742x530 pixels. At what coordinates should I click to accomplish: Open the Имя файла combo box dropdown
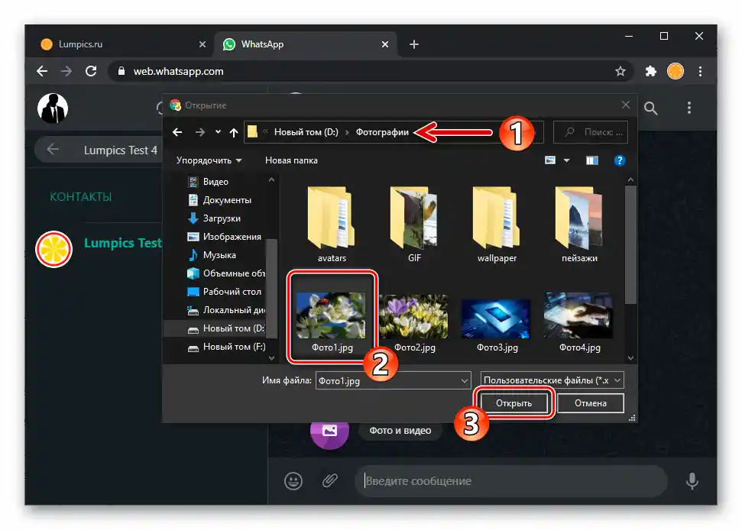(464, 380)
